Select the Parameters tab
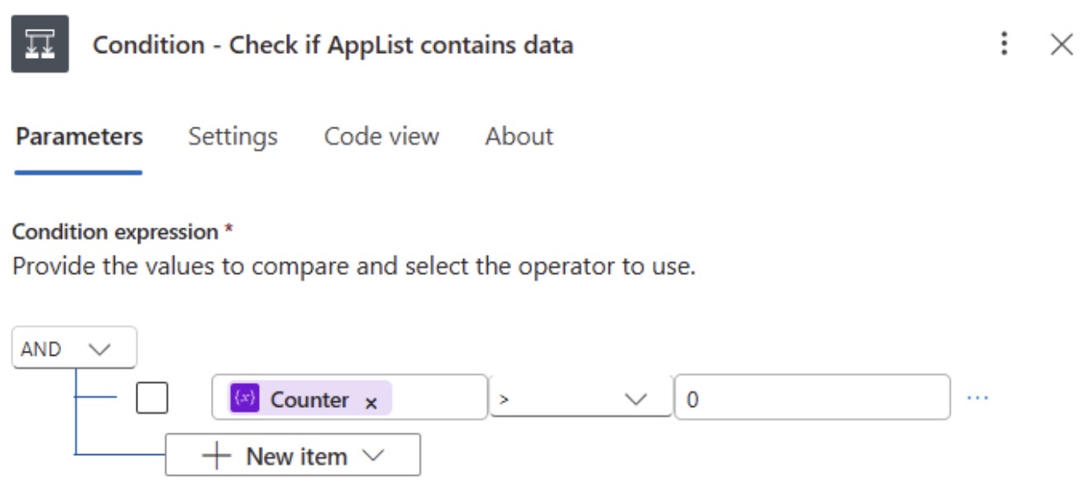The image size is (1092, 489). [x=79, y=137]
